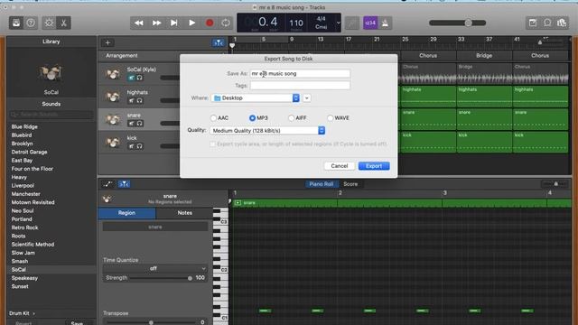Select the WAVE format radio button

click(x=331, y=118)
